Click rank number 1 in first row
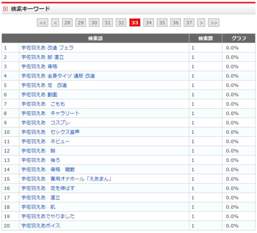257x233 pixels. click(6, 48)
